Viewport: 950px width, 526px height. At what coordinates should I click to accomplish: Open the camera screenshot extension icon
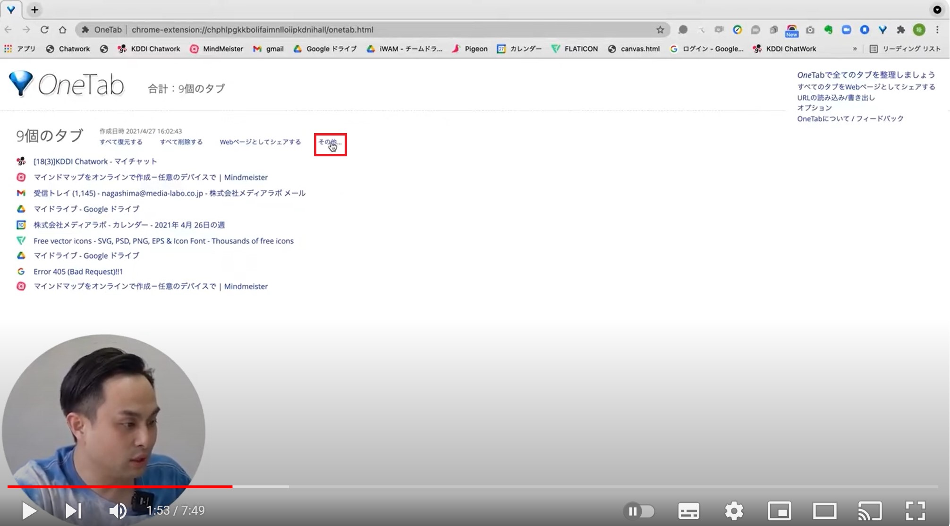(x=810, y=30)
